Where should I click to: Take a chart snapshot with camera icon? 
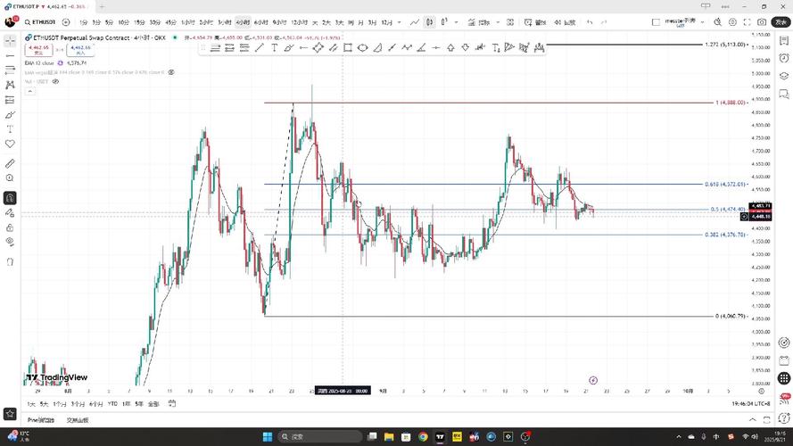761,21
